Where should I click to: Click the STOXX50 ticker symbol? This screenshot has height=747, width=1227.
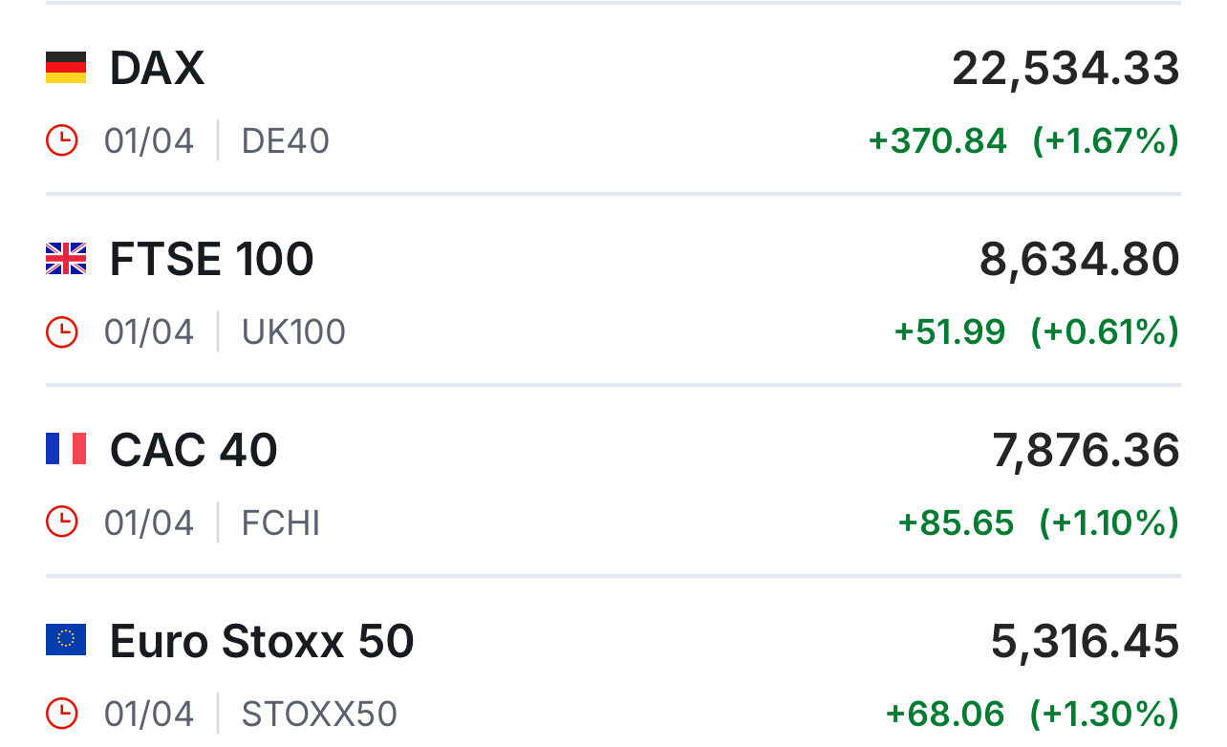[319, 715]
